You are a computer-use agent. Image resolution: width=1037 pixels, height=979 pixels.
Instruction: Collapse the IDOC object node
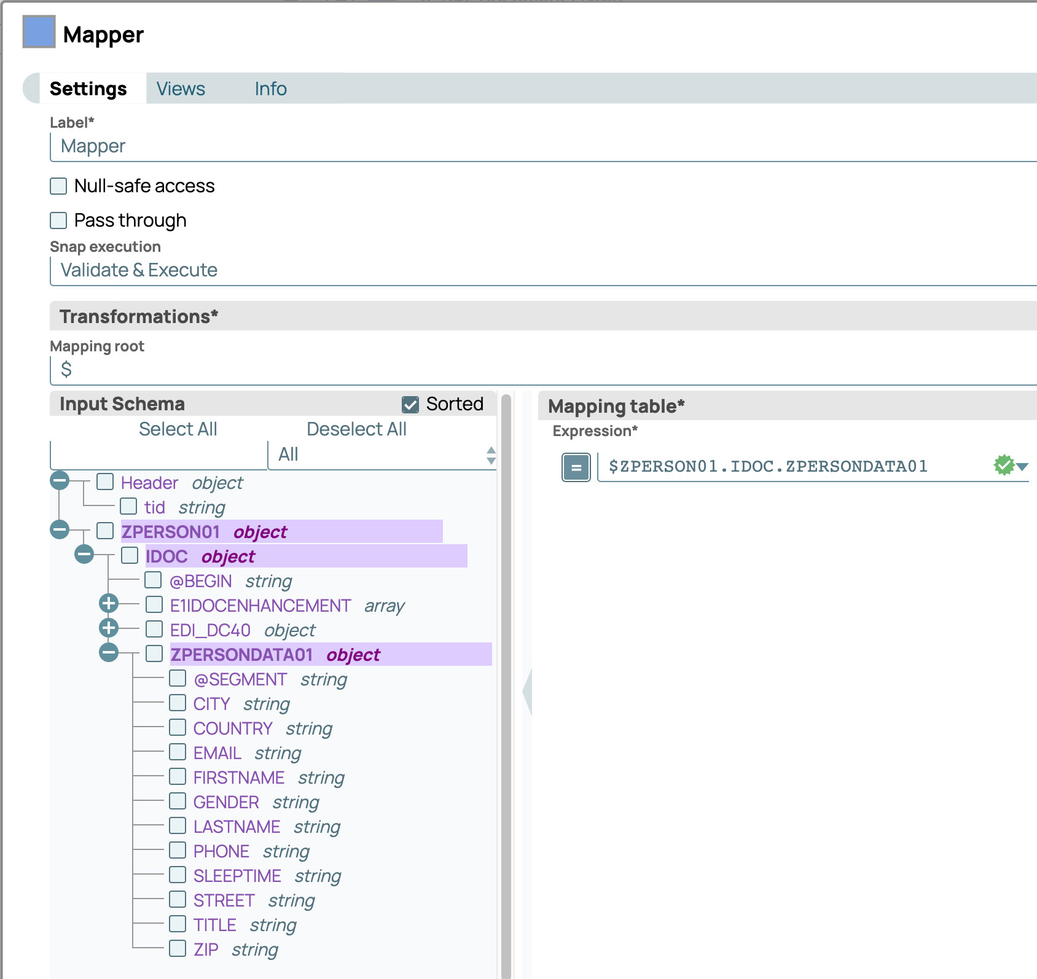(84, 554)
